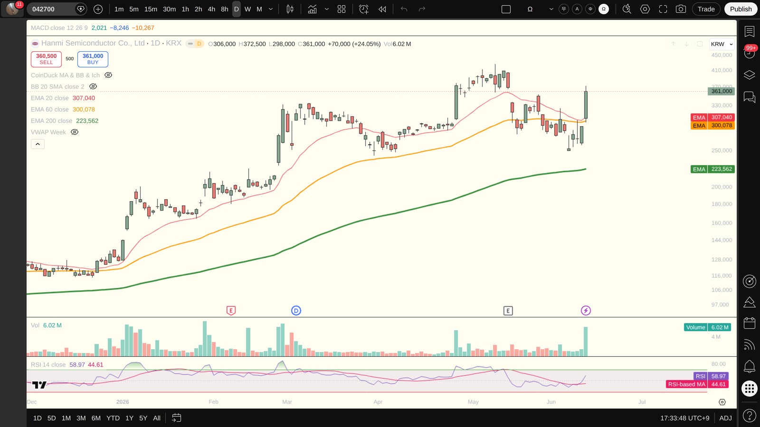Open the go-to-date calendar icon
The height and width of the screenshot is (427, 760).
click(x=176, y=418)
